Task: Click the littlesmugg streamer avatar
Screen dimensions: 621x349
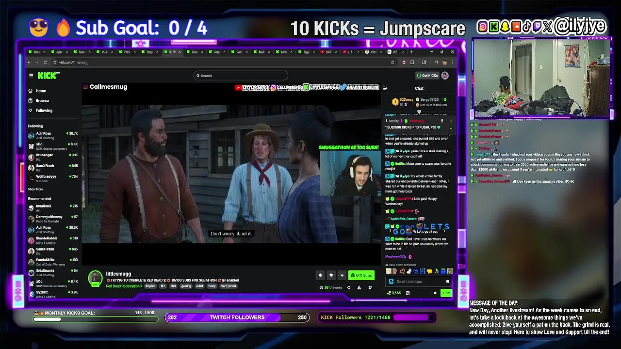Action: coord(95,278)
